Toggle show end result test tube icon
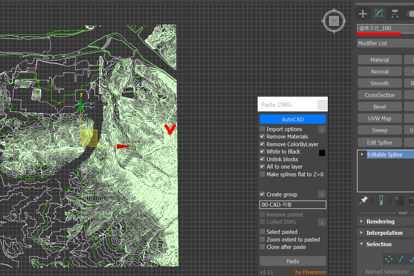Viewport: 414px width, 276px height. pyautogui.click(x=381, y=200)
